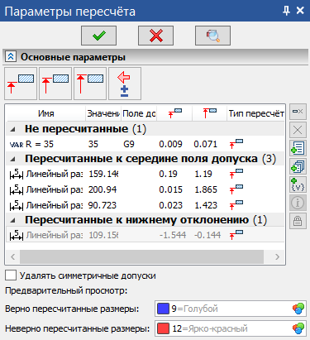Select linear dimension row 159.14
The height and width of the screenshot is (340, 310).
pos(145,174)
